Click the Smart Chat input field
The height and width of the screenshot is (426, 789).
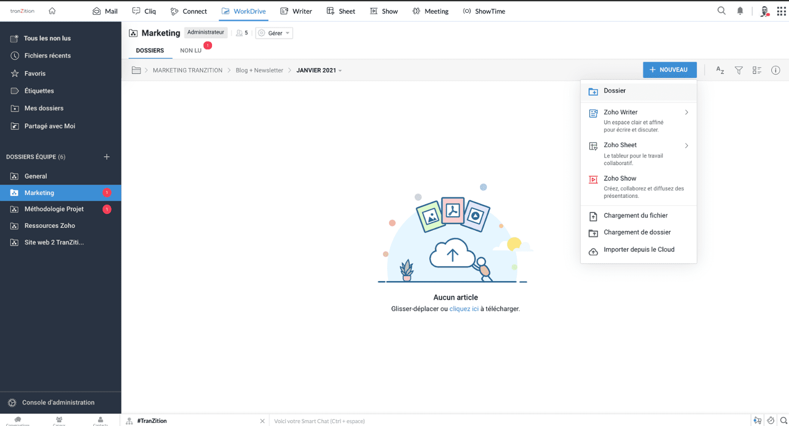point(510,421)
